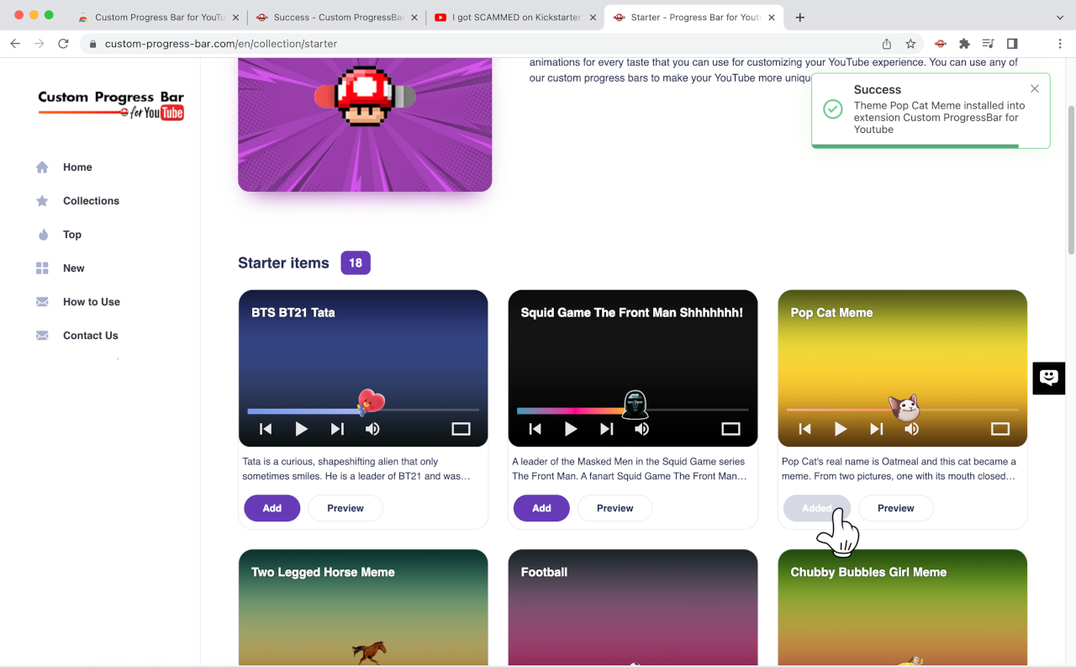Click the Two Legged Horse Meme card

click(363, 607)
